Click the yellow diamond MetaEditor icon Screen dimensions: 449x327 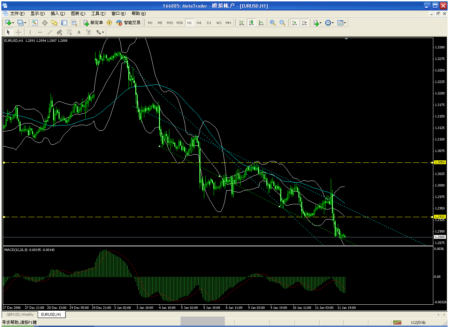coord(109,23)
